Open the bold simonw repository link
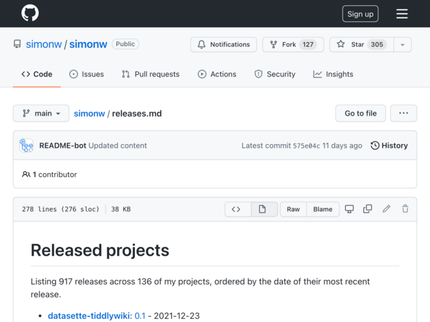 pyautogui.click(x=88, y=44)
